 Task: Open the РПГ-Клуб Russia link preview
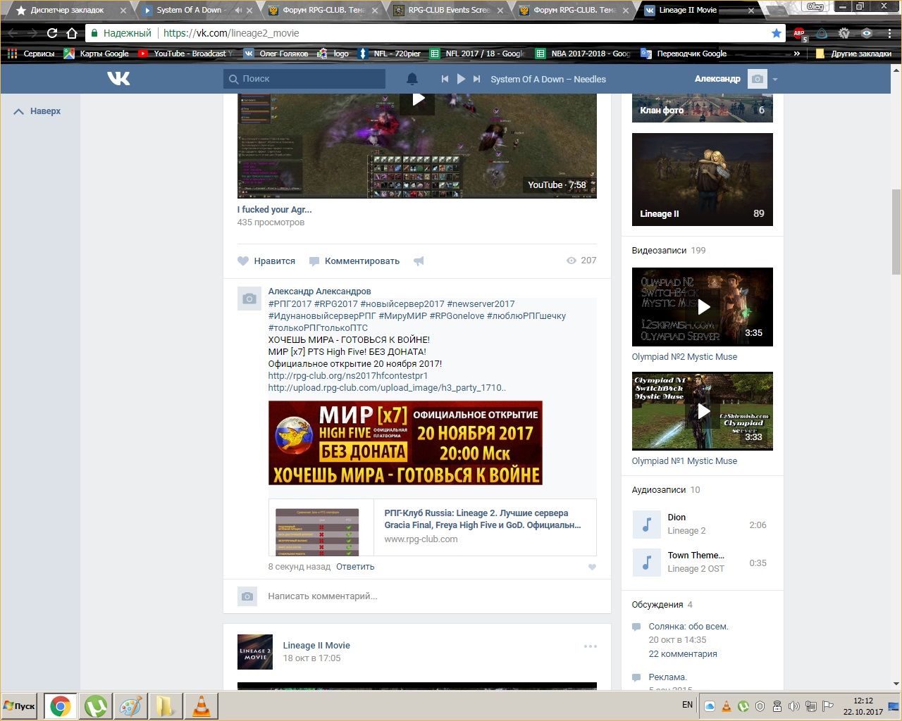coord(433,527)
